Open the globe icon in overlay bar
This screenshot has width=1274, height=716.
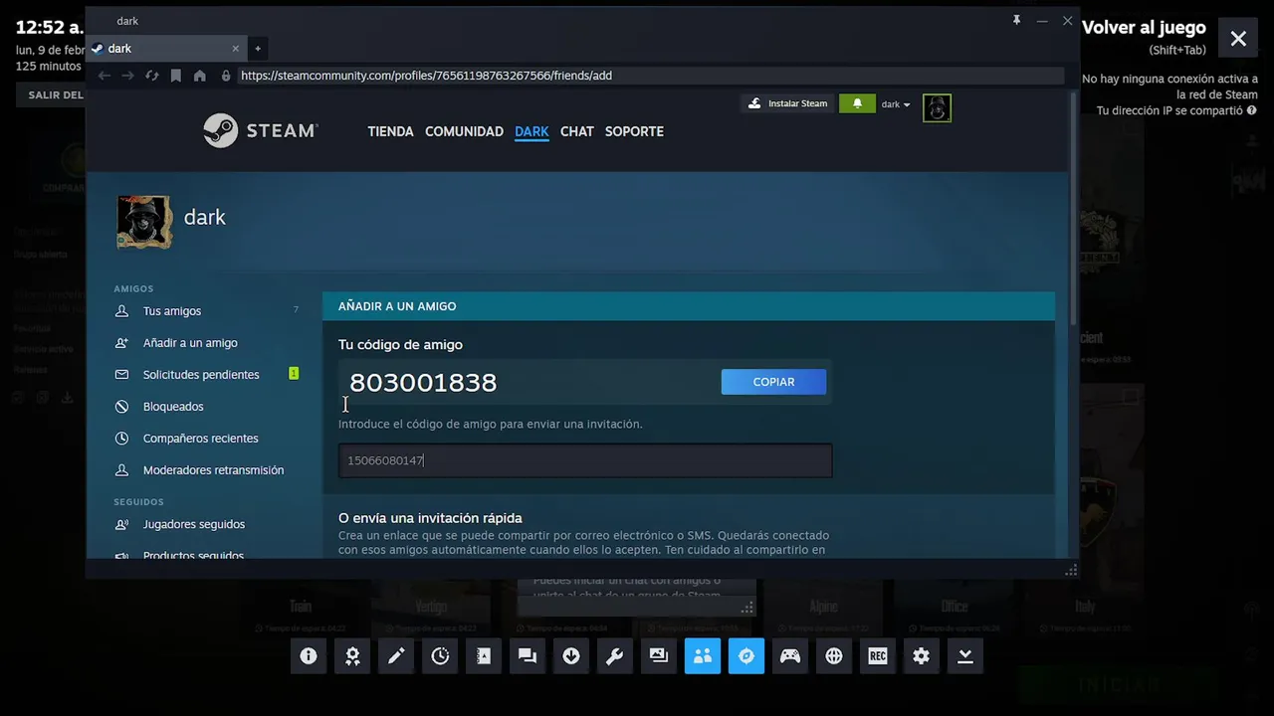pyautogui.click(x=834, y=656)
